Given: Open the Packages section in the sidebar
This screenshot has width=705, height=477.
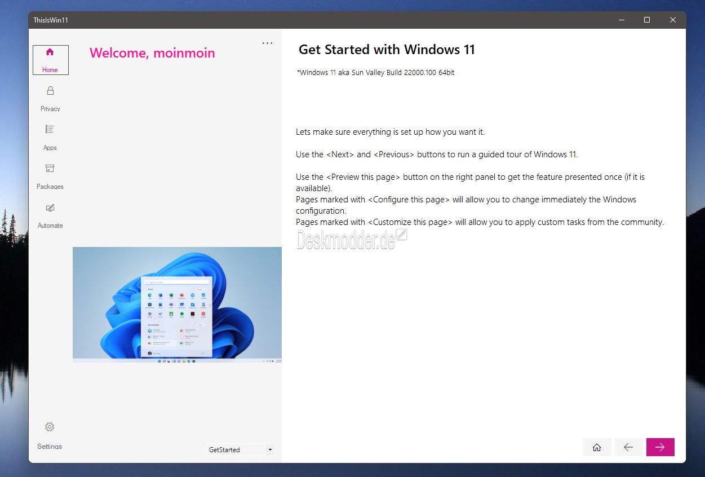Looking at the screenshot, I should click(50, 176).
